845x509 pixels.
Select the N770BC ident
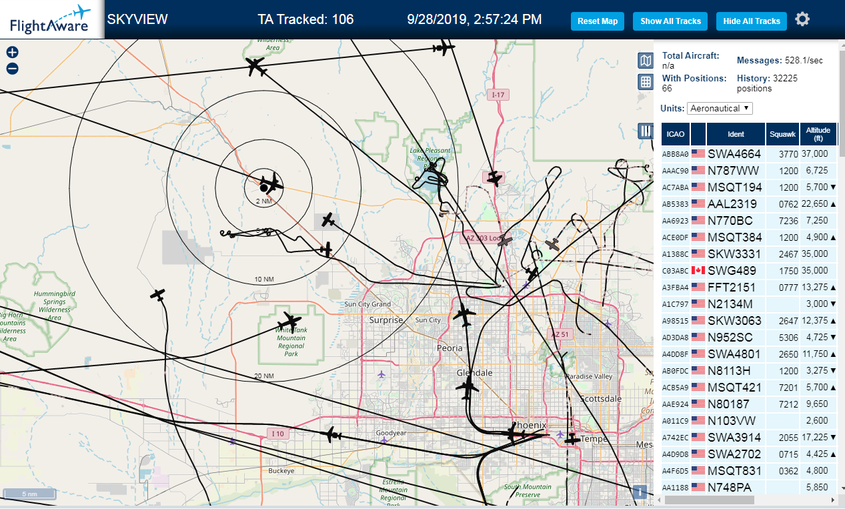click(x=729, y=220)
